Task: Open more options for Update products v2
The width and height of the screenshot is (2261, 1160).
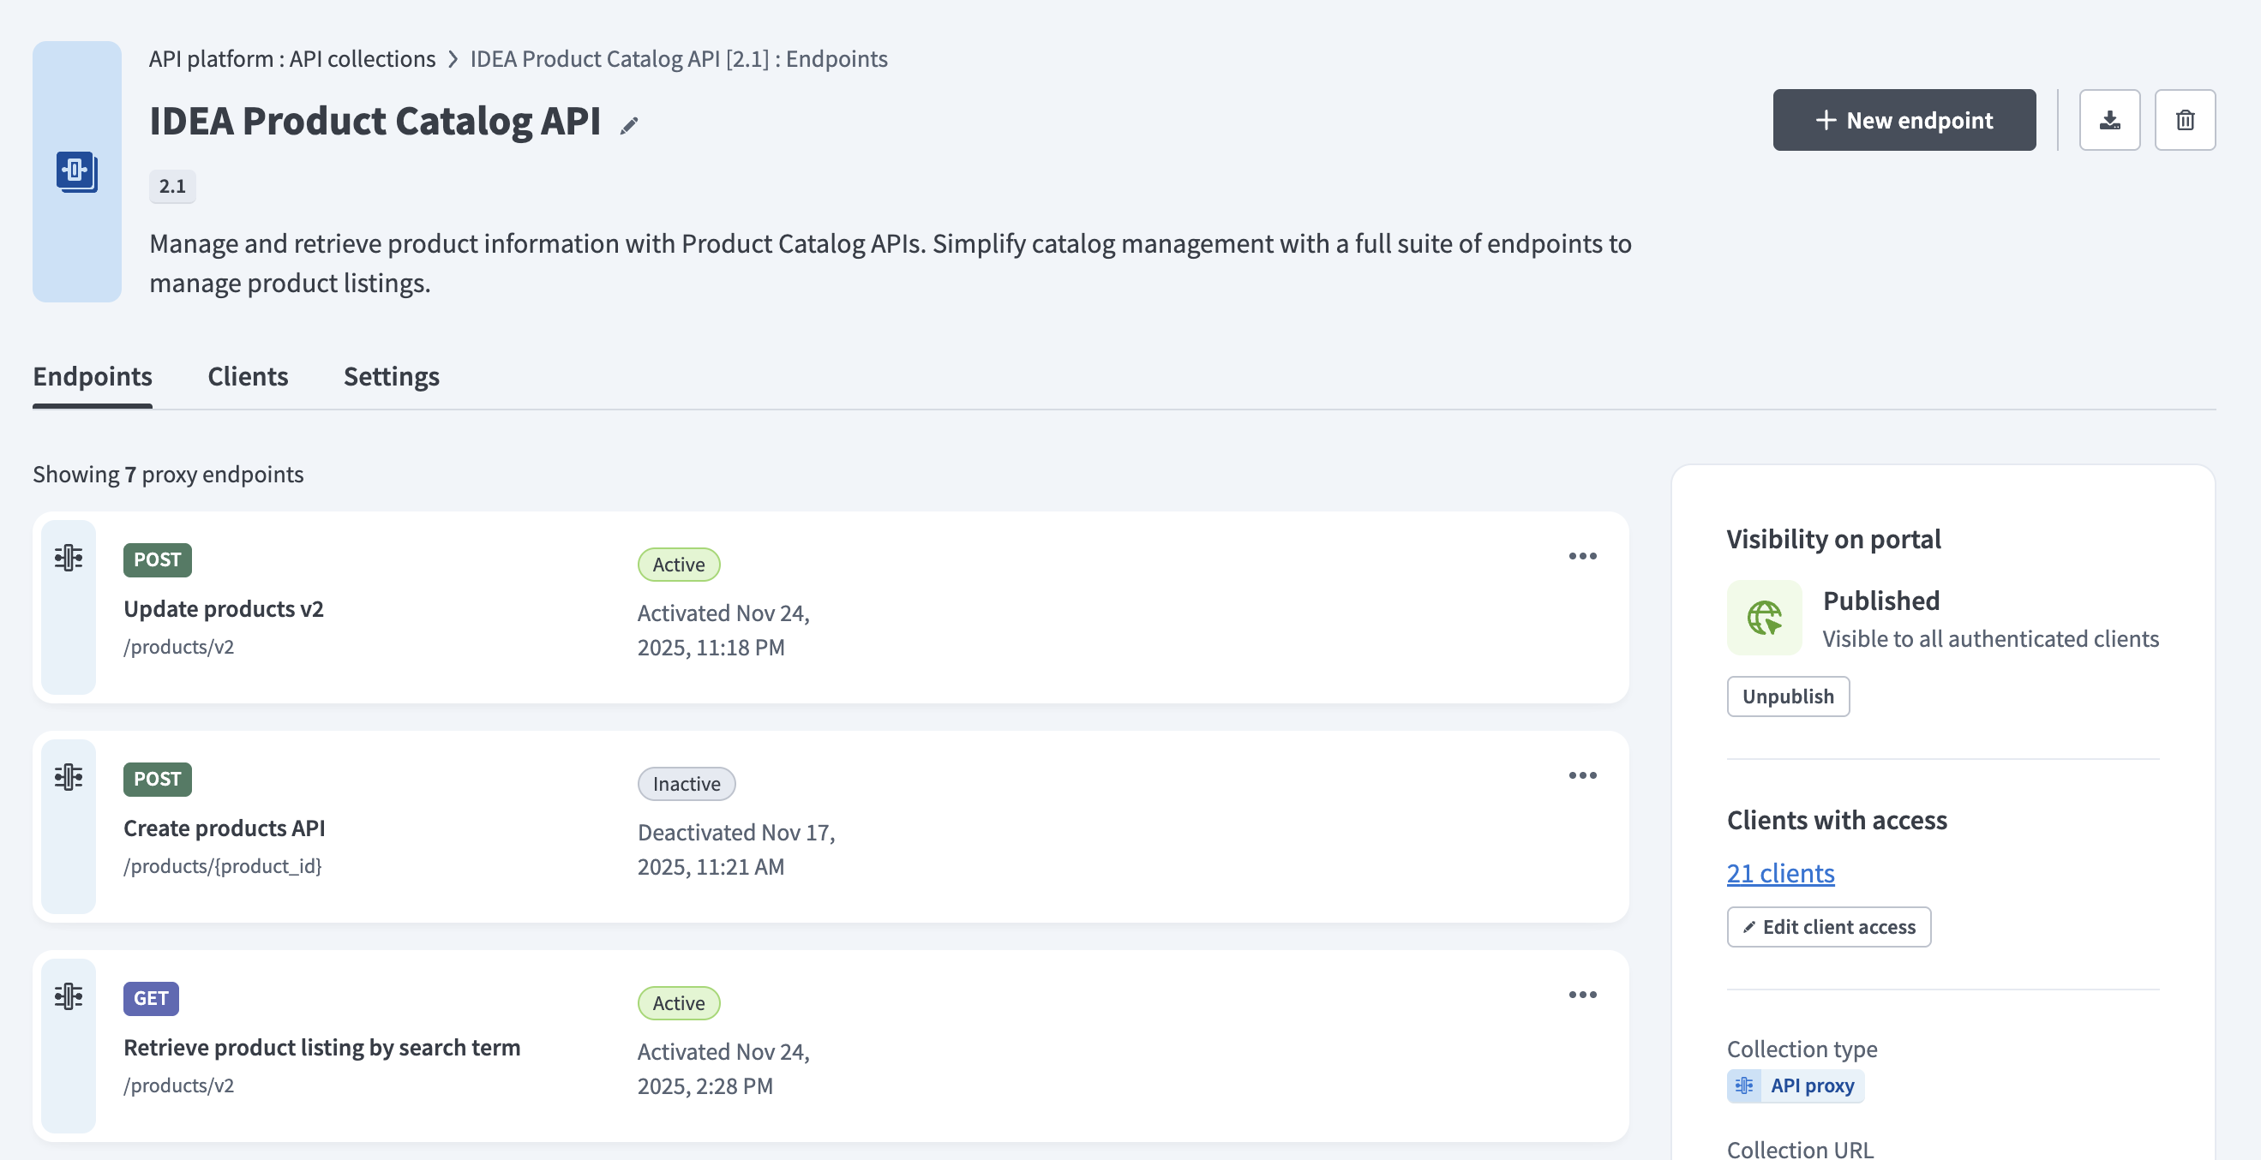Action: (1582, 556)
